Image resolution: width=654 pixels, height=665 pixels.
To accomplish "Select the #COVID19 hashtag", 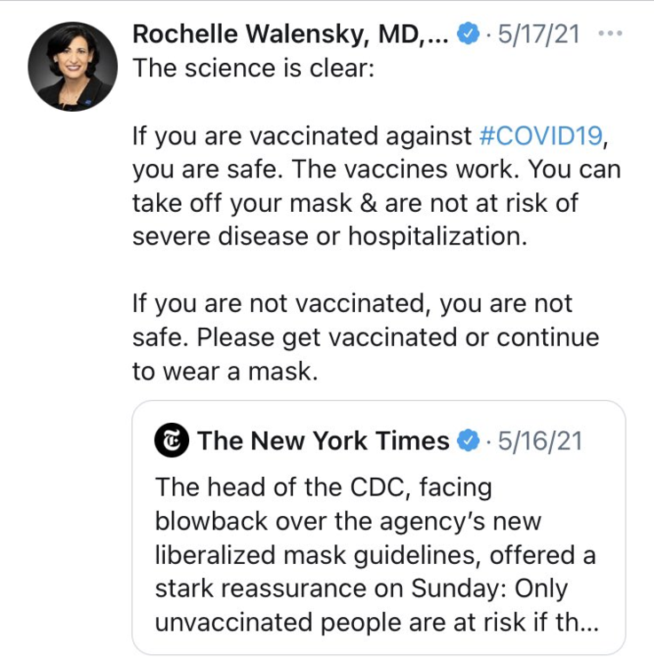I will pyautogui.click(x=543, y=137).
